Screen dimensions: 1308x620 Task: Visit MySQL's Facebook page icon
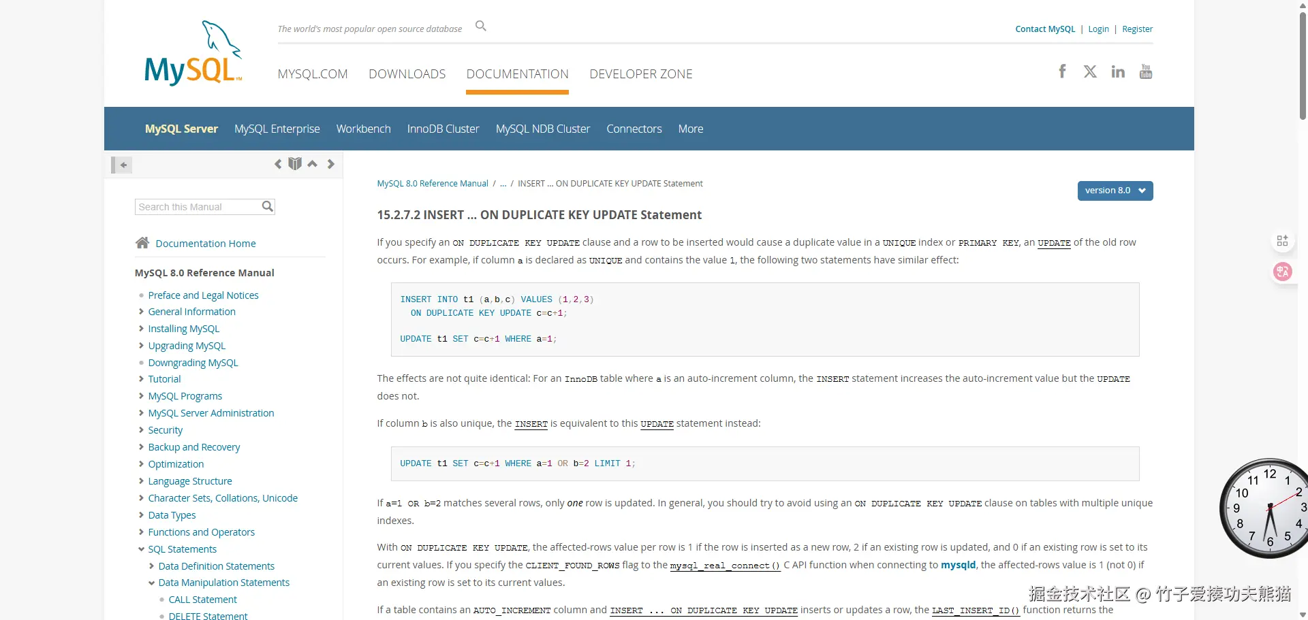point(1062,71)
